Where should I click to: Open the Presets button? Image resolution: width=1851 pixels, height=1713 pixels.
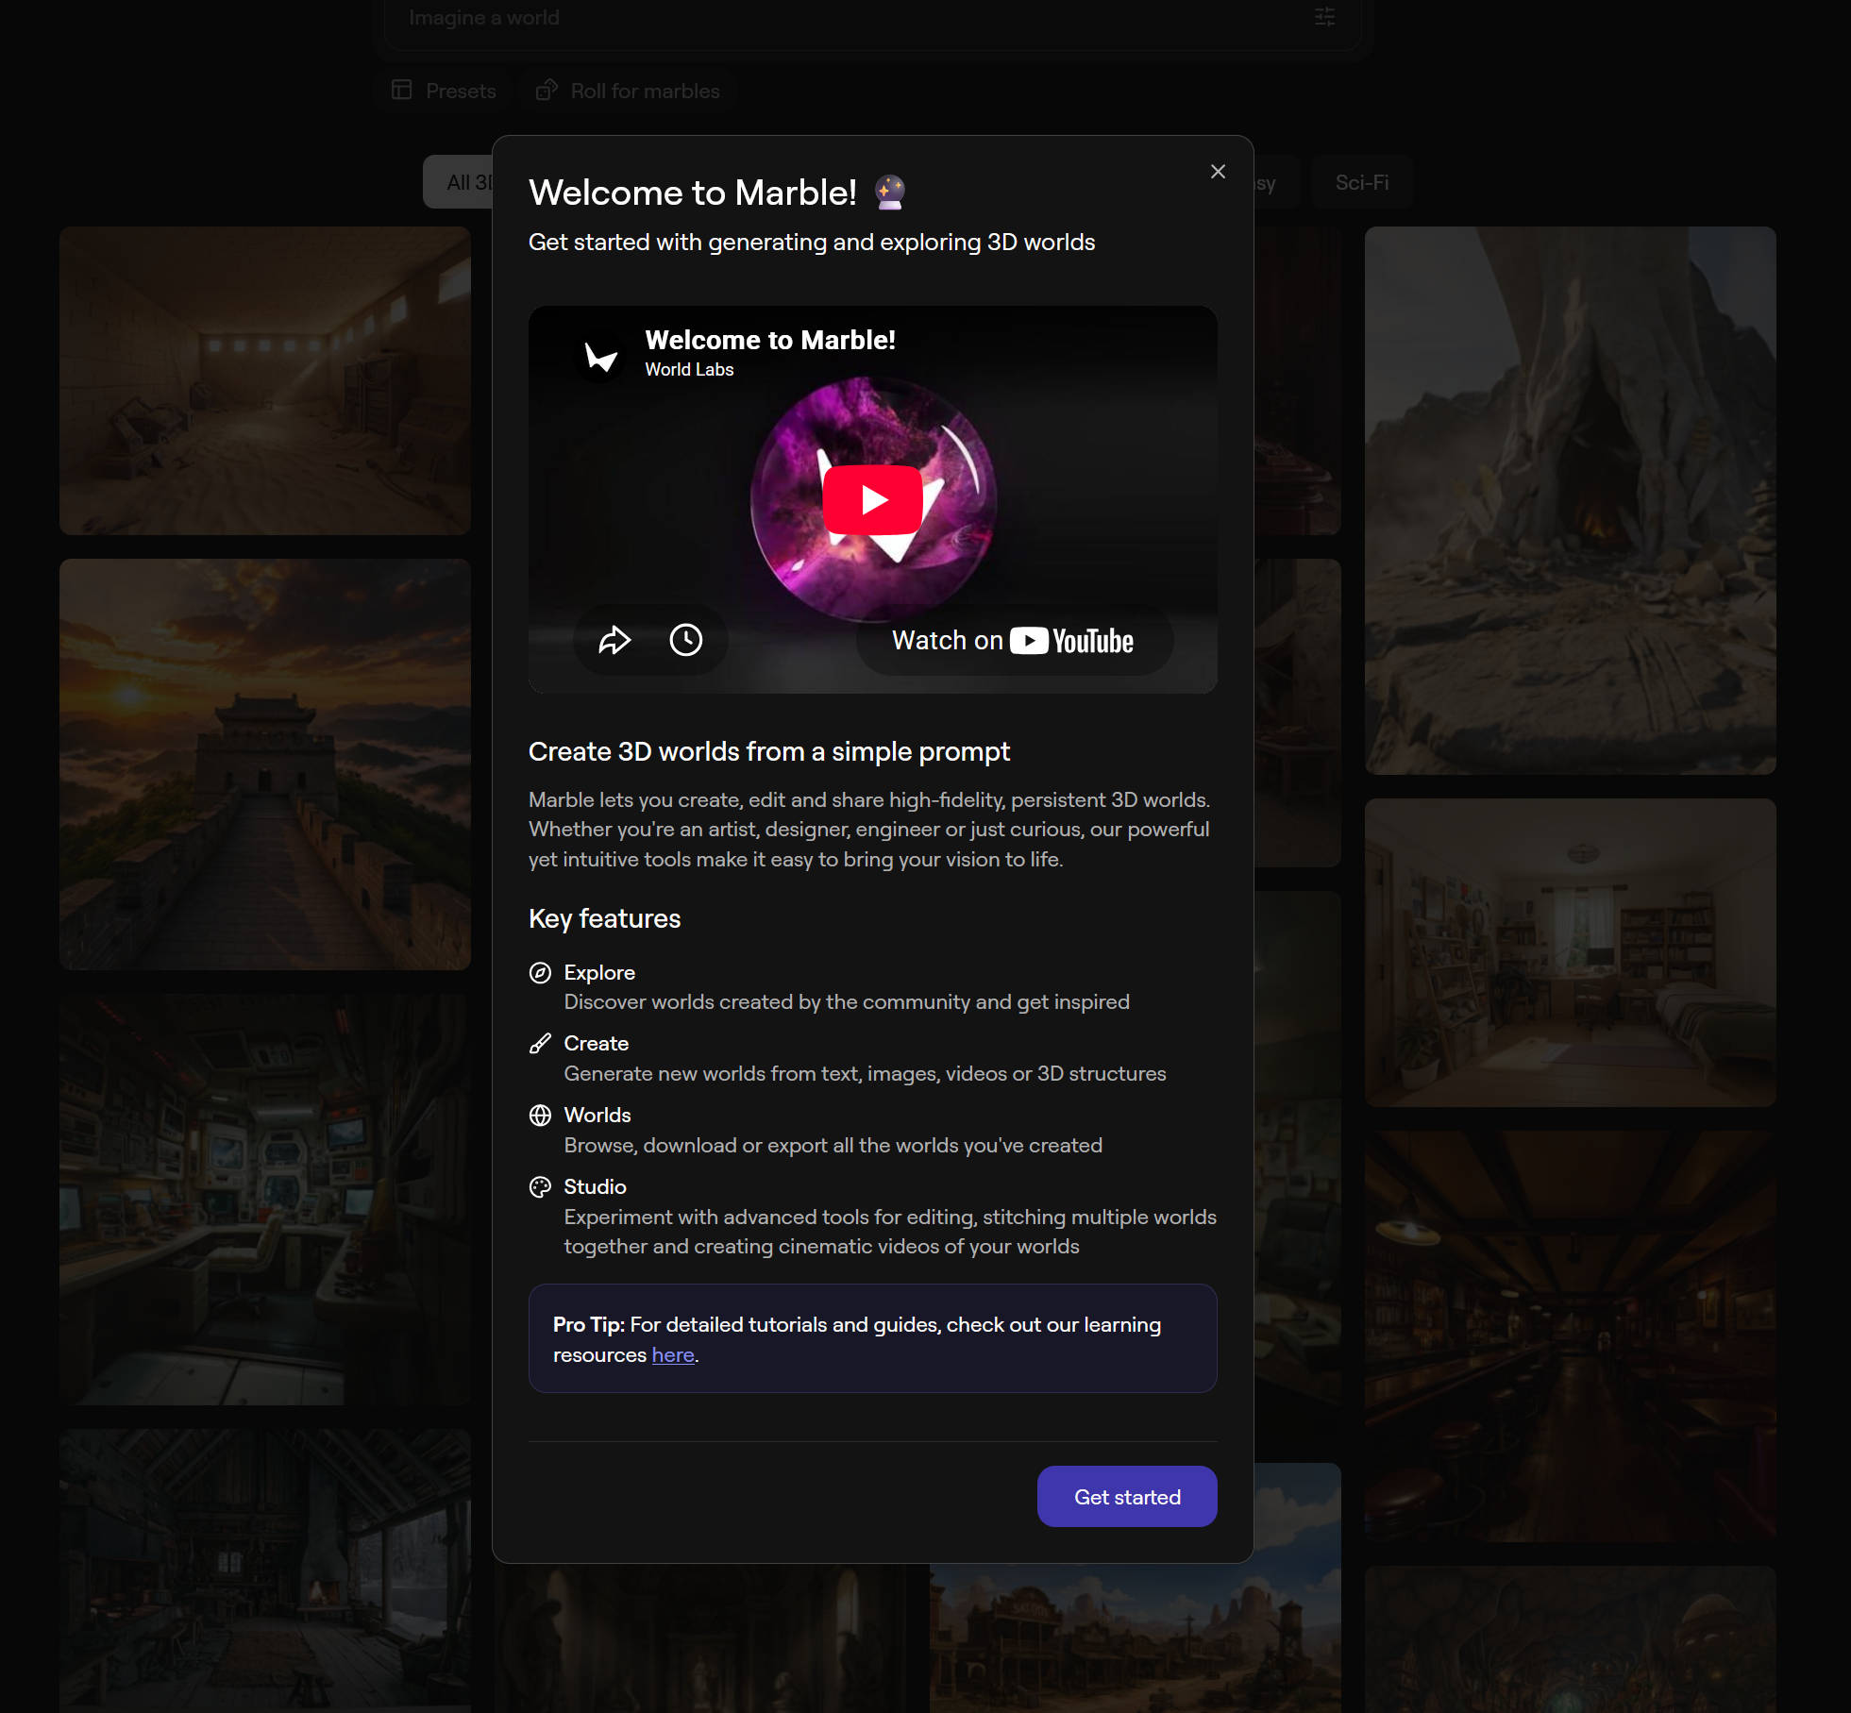click(x=444, y=91)
